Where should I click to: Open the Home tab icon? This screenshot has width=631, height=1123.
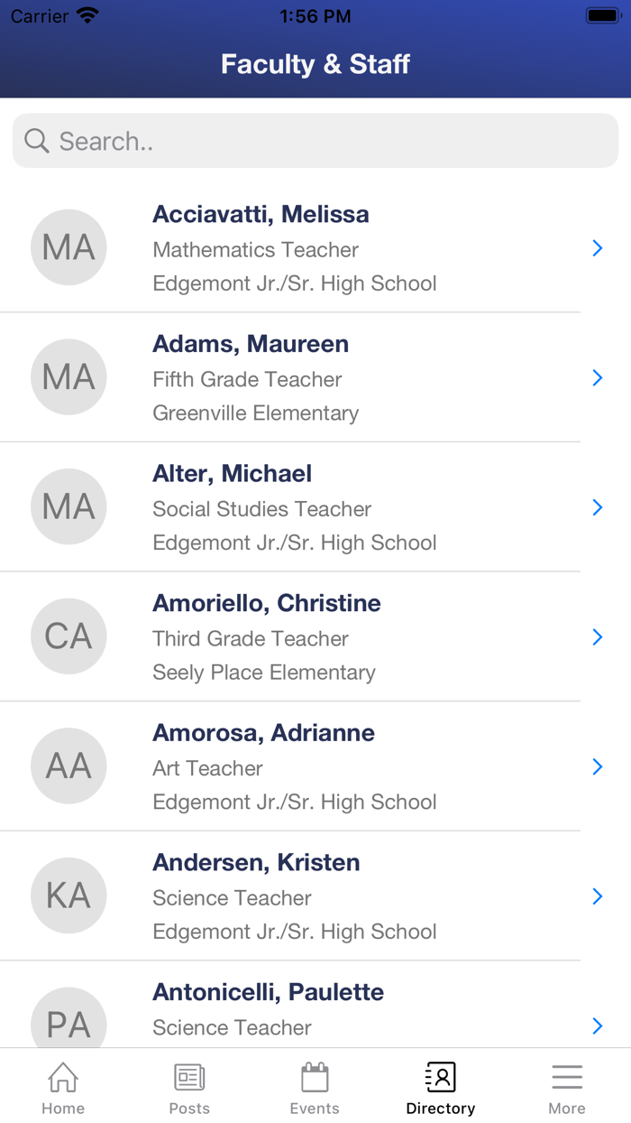pyautogui.click(x=62, y=1077)
